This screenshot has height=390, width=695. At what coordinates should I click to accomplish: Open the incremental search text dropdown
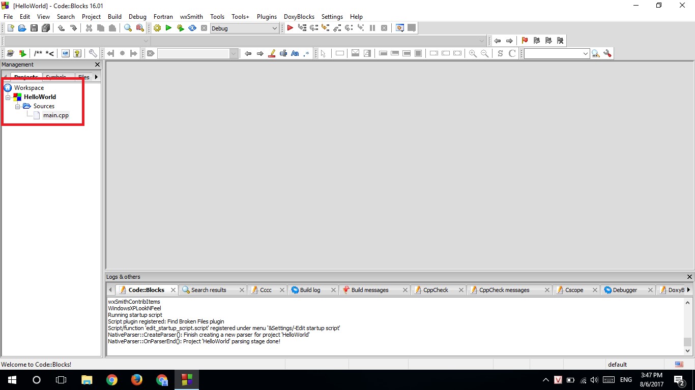[234, 53]
